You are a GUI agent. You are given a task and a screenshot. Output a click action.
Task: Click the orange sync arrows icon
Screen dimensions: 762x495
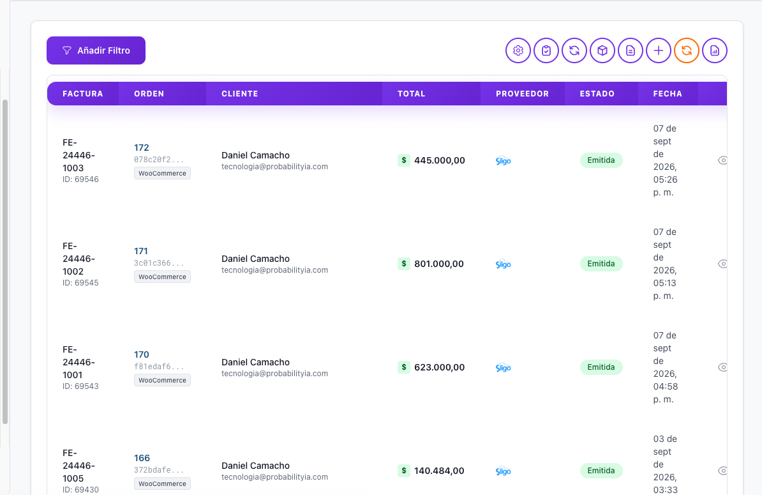click(x=687, y=50)
